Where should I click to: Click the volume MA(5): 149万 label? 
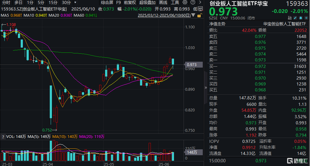[39, 137]
